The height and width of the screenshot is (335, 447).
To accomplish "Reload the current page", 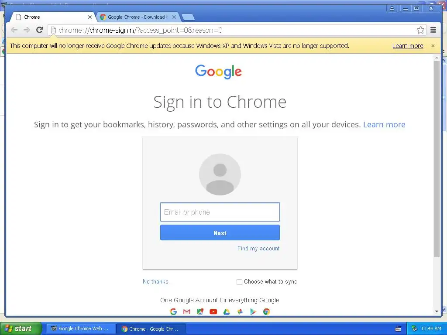I will 40,30.
